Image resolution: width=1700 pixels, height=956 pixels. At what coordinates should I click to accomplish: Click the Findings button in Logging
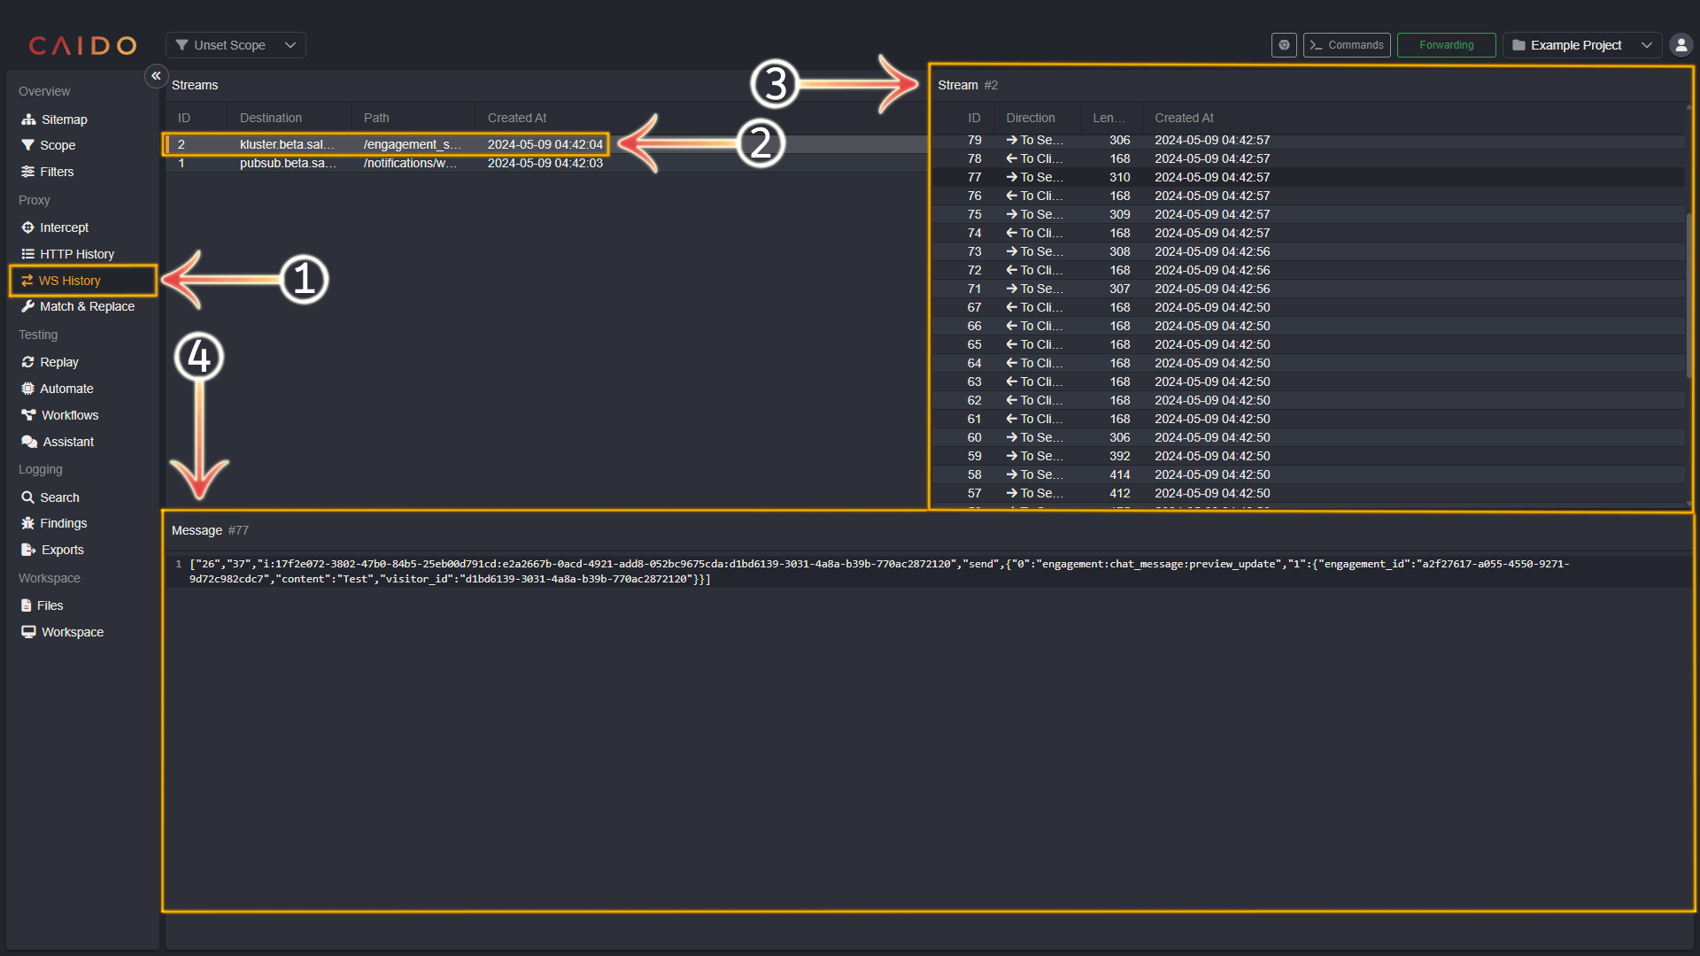pyautogui.click(x=63, y=523)
